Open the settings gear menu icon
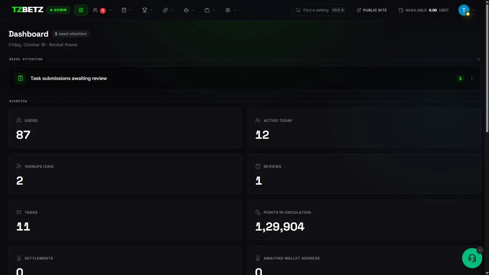 point(228,10)
